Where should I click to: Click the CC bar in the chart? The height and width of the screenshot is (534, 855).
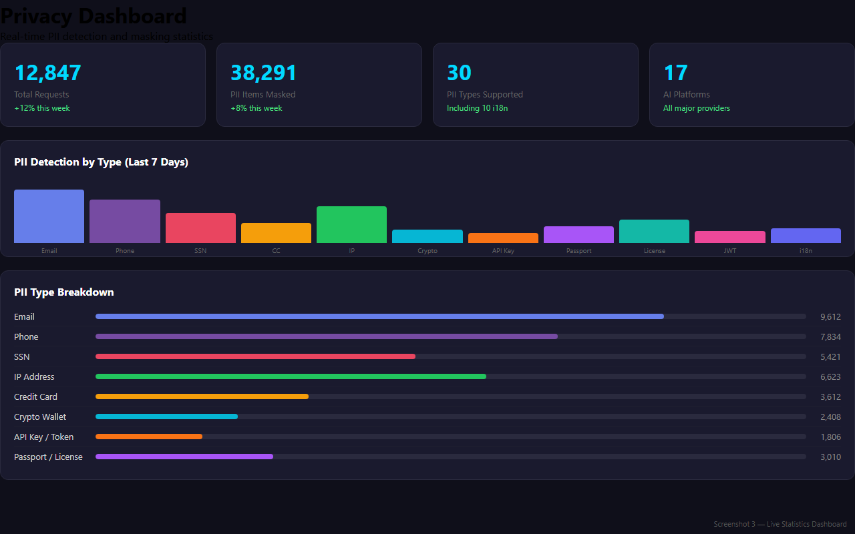[276, 233]
